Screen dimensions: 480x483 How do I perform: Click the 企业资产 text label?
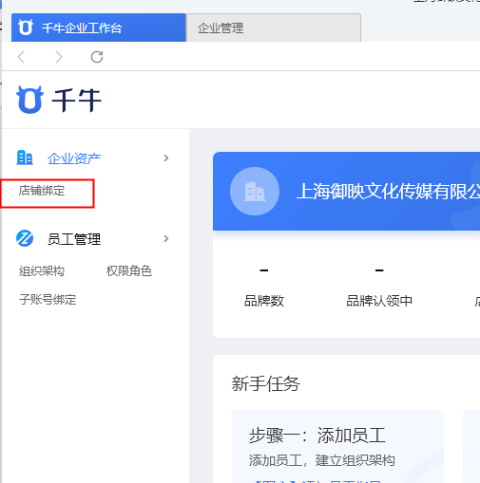pos(74,158)
